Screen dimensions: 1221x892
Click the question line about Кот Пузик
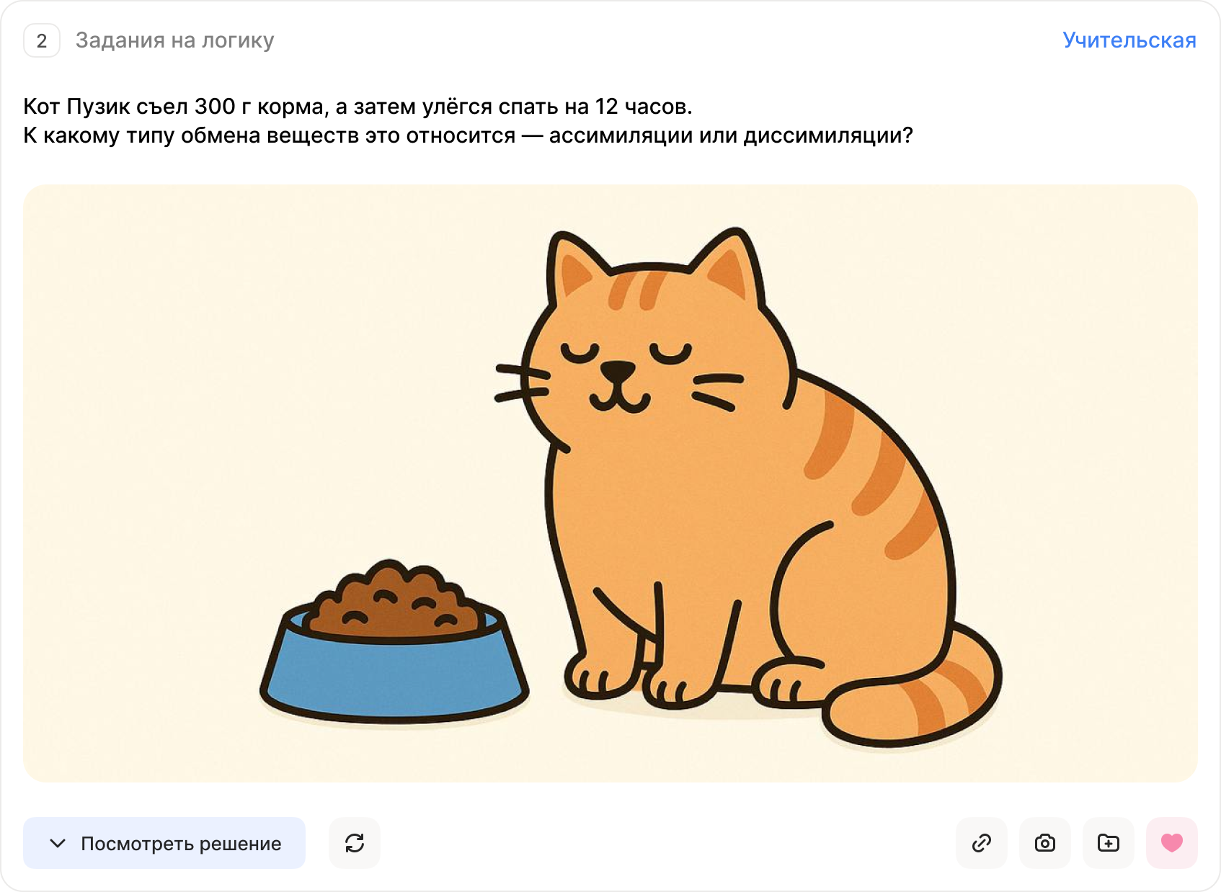pos(358,107)
